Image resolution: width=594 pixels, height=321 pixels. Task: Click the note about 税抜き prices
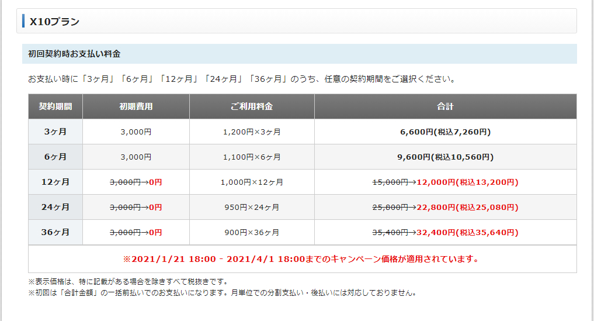[x=129, y=282]
